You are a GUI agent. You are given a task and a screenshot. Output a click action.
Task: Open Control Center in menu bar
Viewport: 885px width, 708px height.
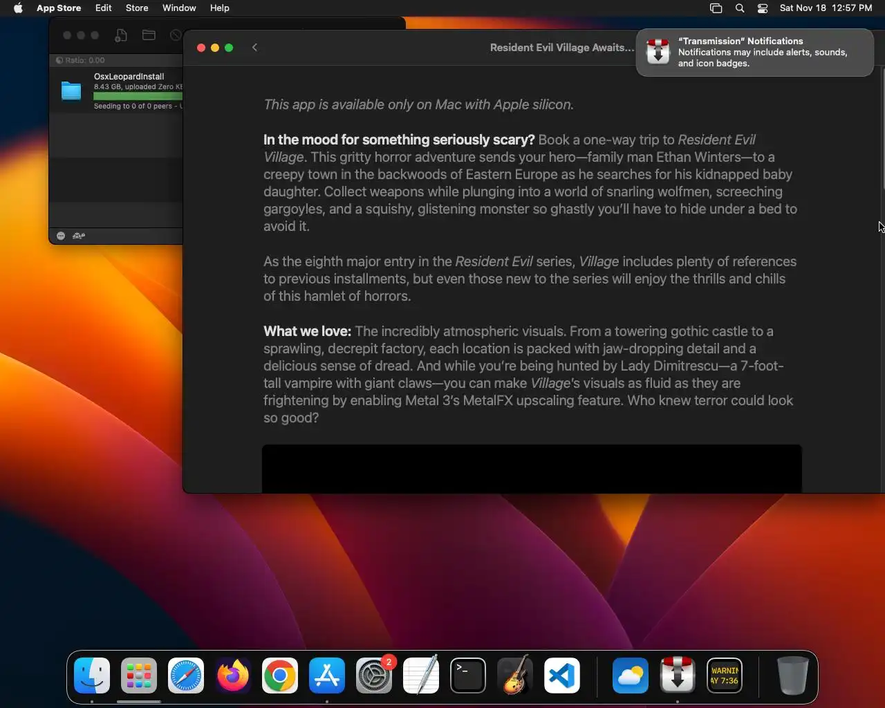pyautogui.click(x=763, y=8)
